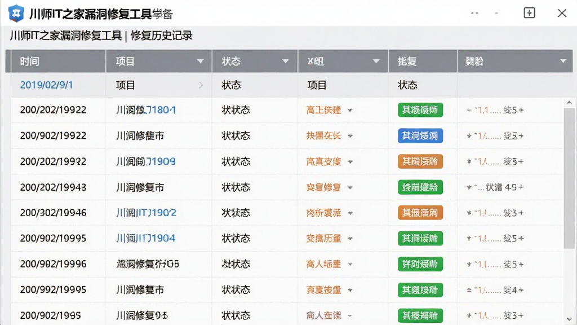Open the dropdown arrow on the last column header
577x325 pixels.
coord(563,61)
